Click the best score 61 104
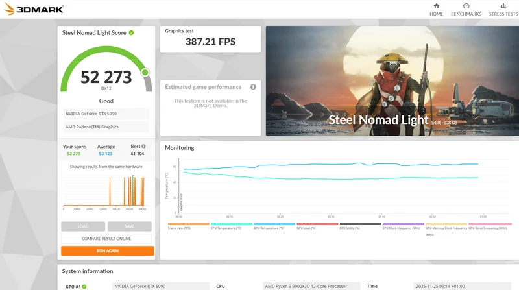The width and height of the screenshot is (519, 290). pos(138,154)
